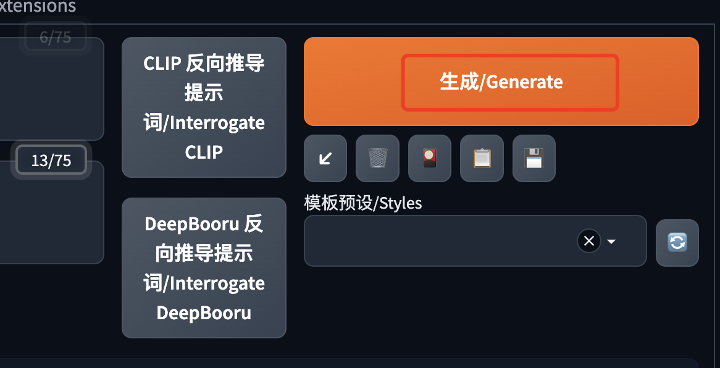Click the 生成/Generate button
Screen dimensions: 720x368
click(x=510, y=82)
